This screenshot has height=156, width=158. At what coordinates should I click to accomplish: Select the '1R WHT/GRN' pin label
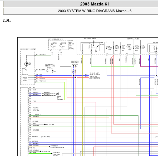click(x=34, y=126)
